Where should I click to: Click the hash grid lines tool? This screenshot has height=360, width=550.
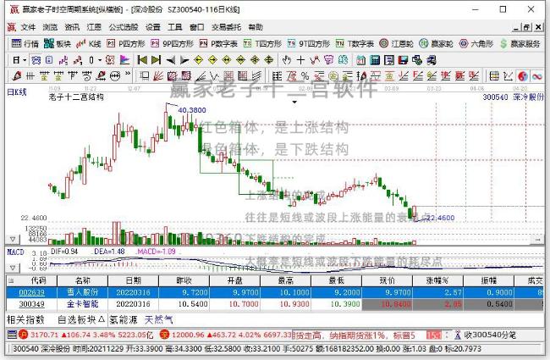pos(30,75)
